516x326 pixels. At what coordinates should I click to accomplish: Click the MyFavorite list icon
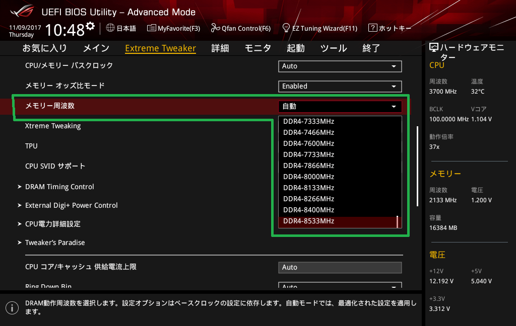[151, 28]
